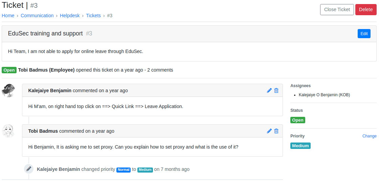Click the ticket description about online leave
The width and height of the screenshot is (379, 181).
75,51
